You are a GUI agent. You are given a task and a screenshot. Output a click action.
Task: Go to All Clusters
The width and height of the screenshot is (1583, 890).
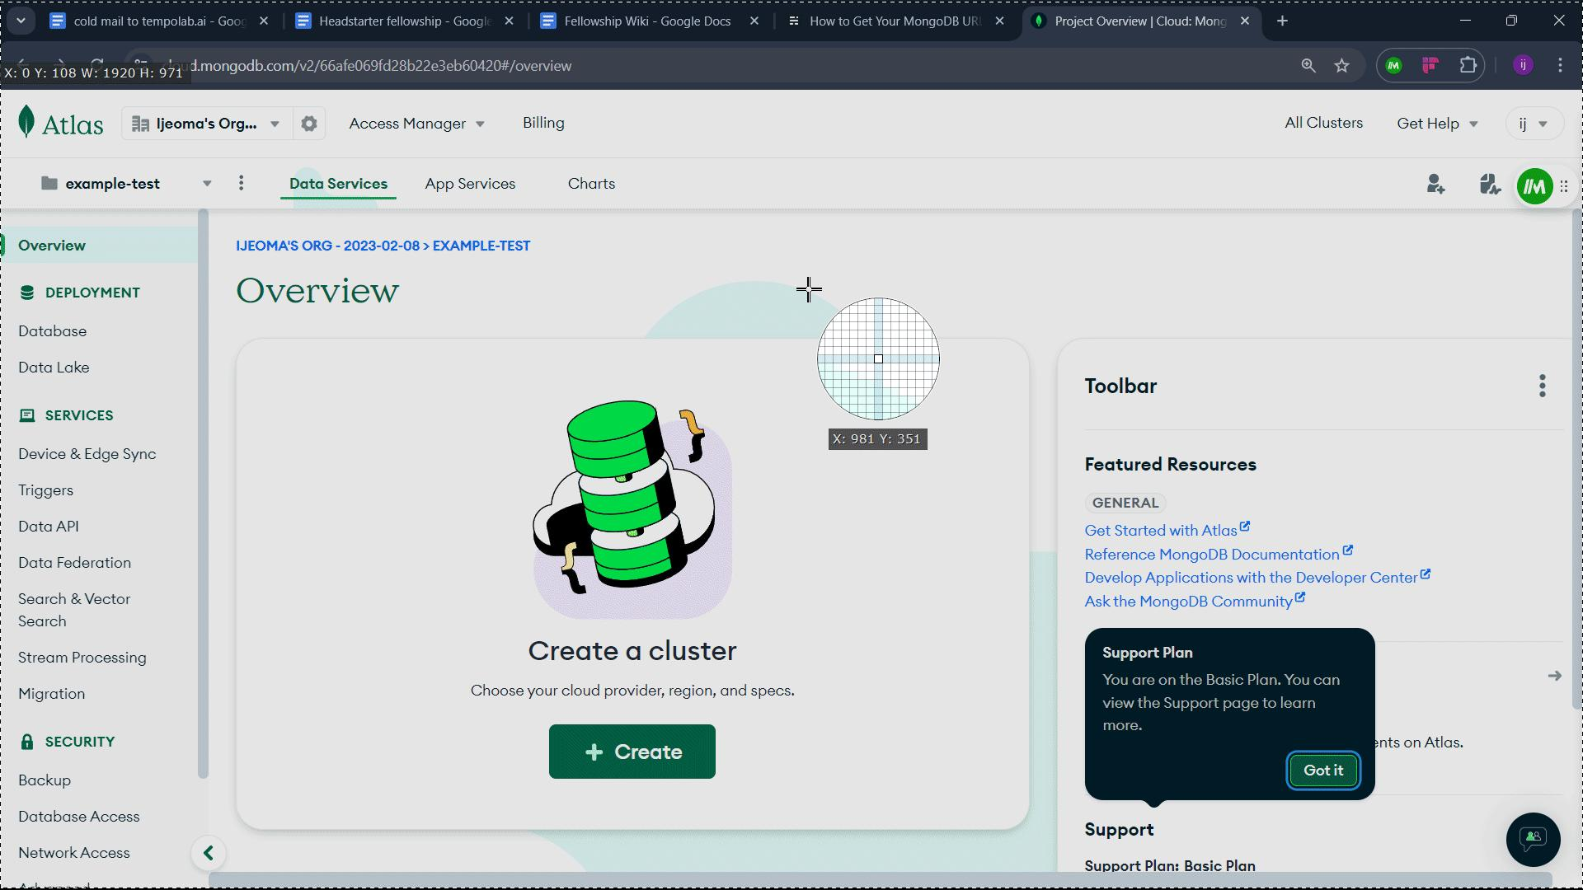pos(1323,123)
